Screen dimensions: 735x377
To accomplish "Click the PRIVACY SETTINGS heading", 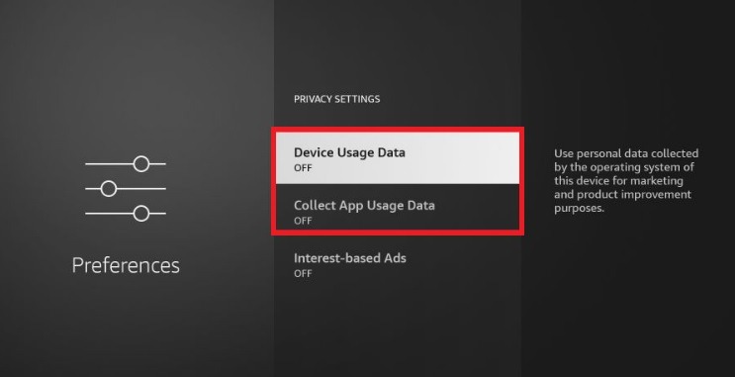I will click(x=336, y=99).
